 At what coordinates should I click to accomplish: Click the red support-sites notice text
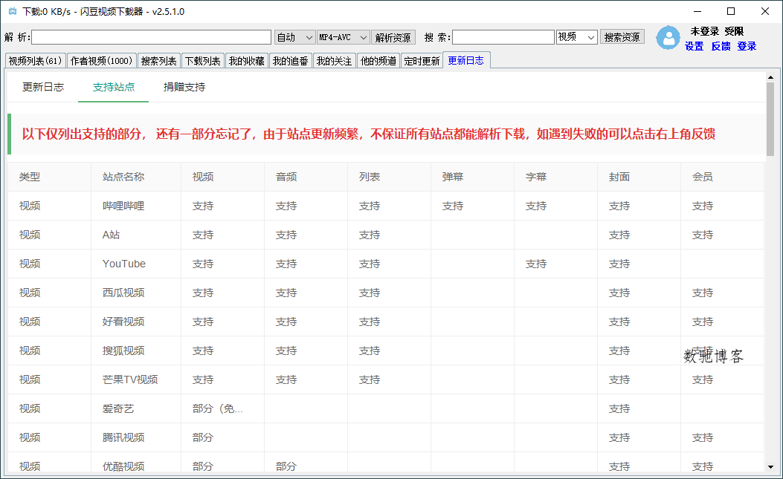(x=369, y=134)
